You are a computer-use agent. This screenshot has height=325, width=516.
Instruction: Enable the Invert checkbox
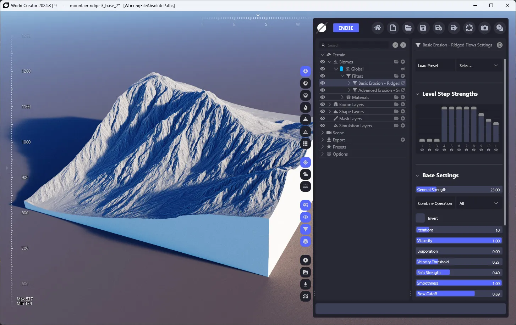click(x=420, y=218)
